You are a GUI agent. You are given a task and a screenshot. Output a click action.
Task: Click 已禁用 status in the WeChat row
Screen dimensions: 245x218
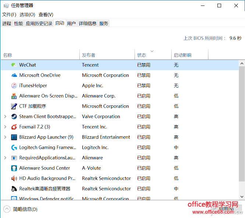click(144, 65)
